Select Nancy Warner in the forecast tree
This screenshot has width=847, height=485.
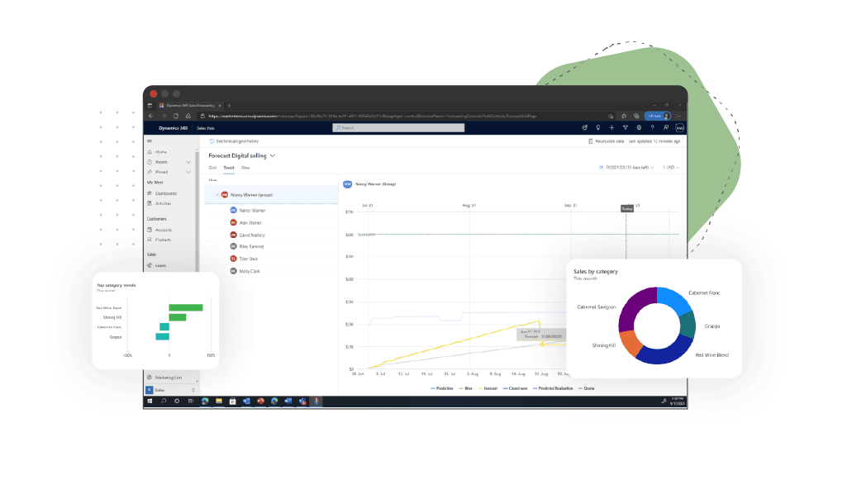(x=251, y=210)
